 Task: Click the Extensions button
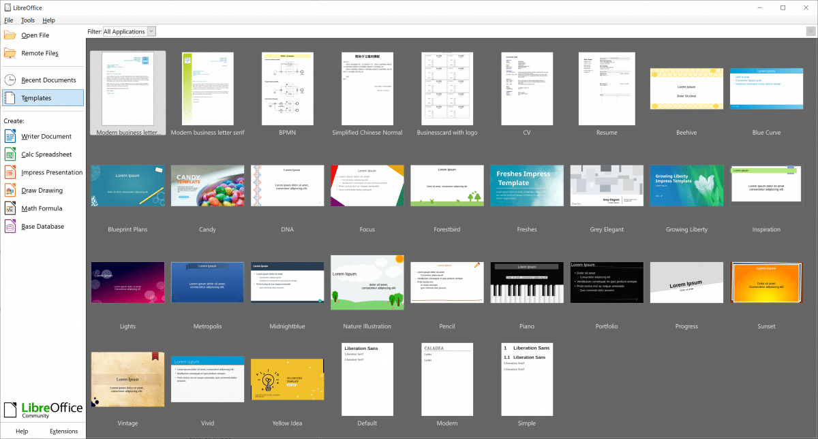coord(65,431)
